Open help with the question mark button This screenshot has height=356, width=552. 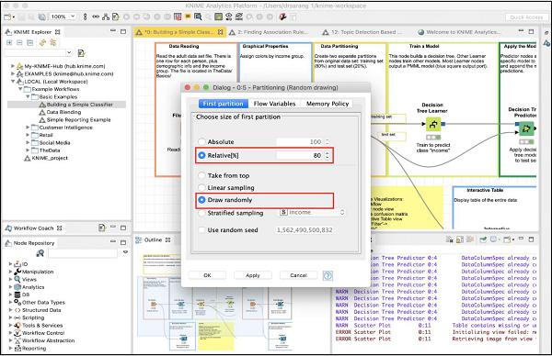[x=328, y=275]
